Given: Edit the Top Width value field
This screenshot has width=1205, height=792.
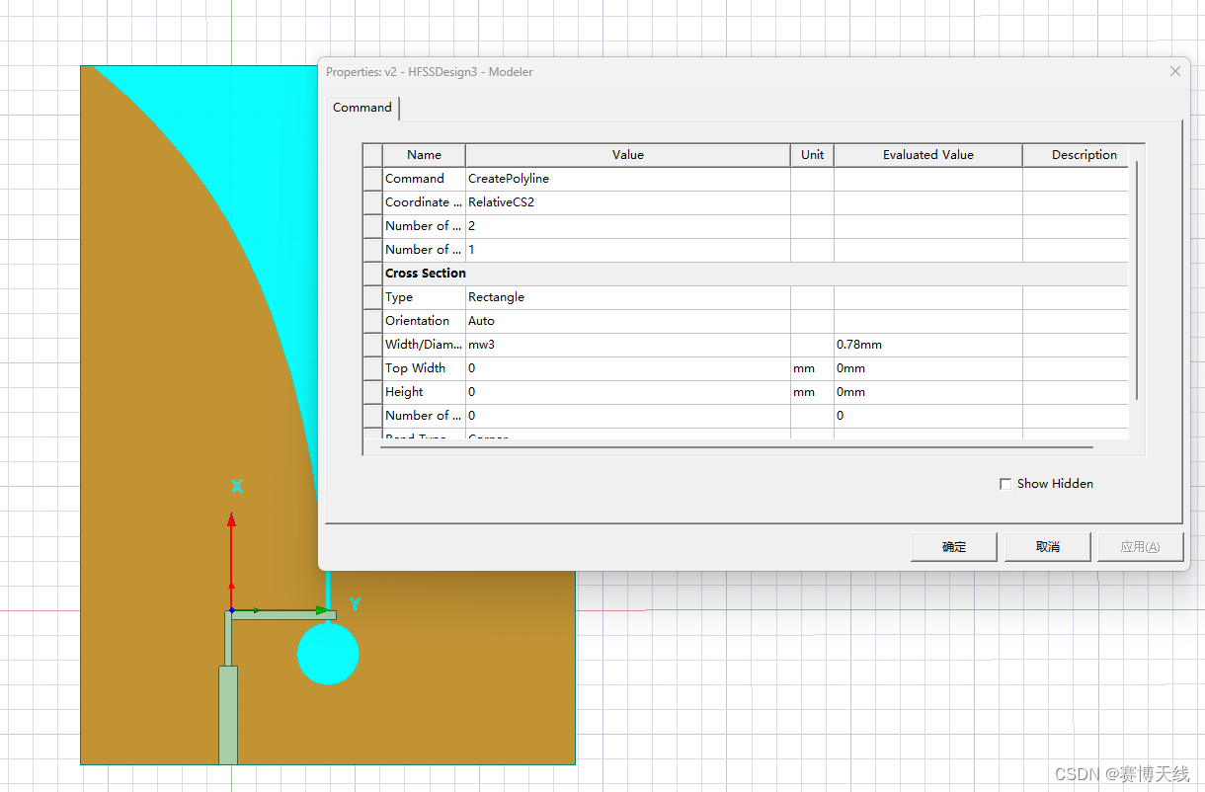Looking at the screenshot, I should [x=628, y=368].
